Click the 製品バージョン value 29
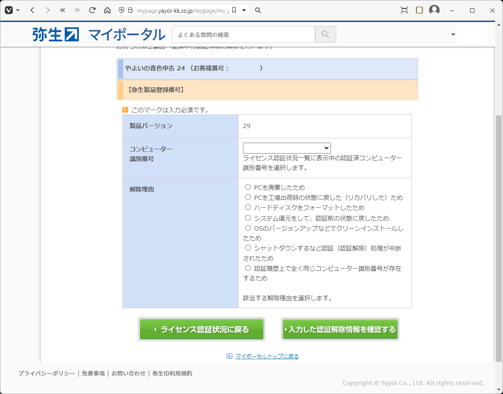Image resolution: width=503 pixels, height=394 pixels. pos(247,126)
